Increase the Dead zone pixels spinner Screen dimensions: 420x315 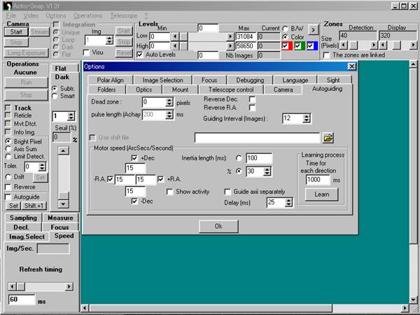[x=169, y=99]
